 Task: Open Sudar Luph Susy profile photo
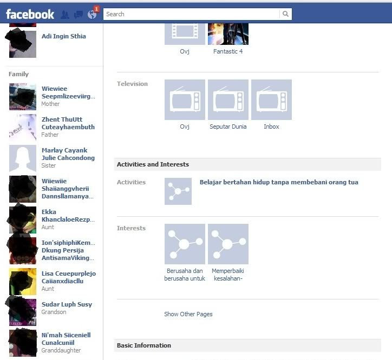pos(23,312)
